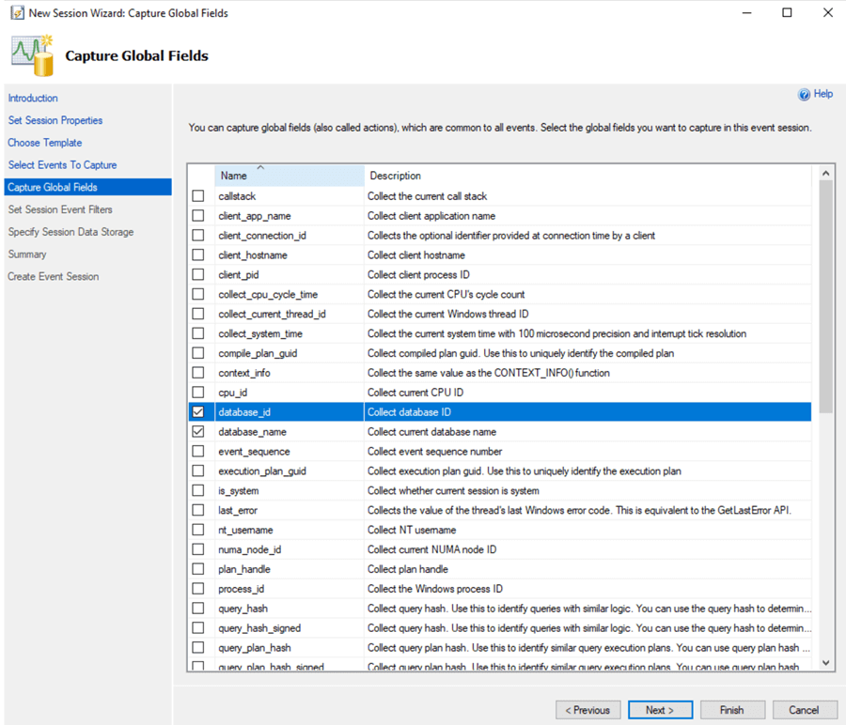Sort fields by the Name column header
Screen dimensions: 846x725
(x=235, y=175)
